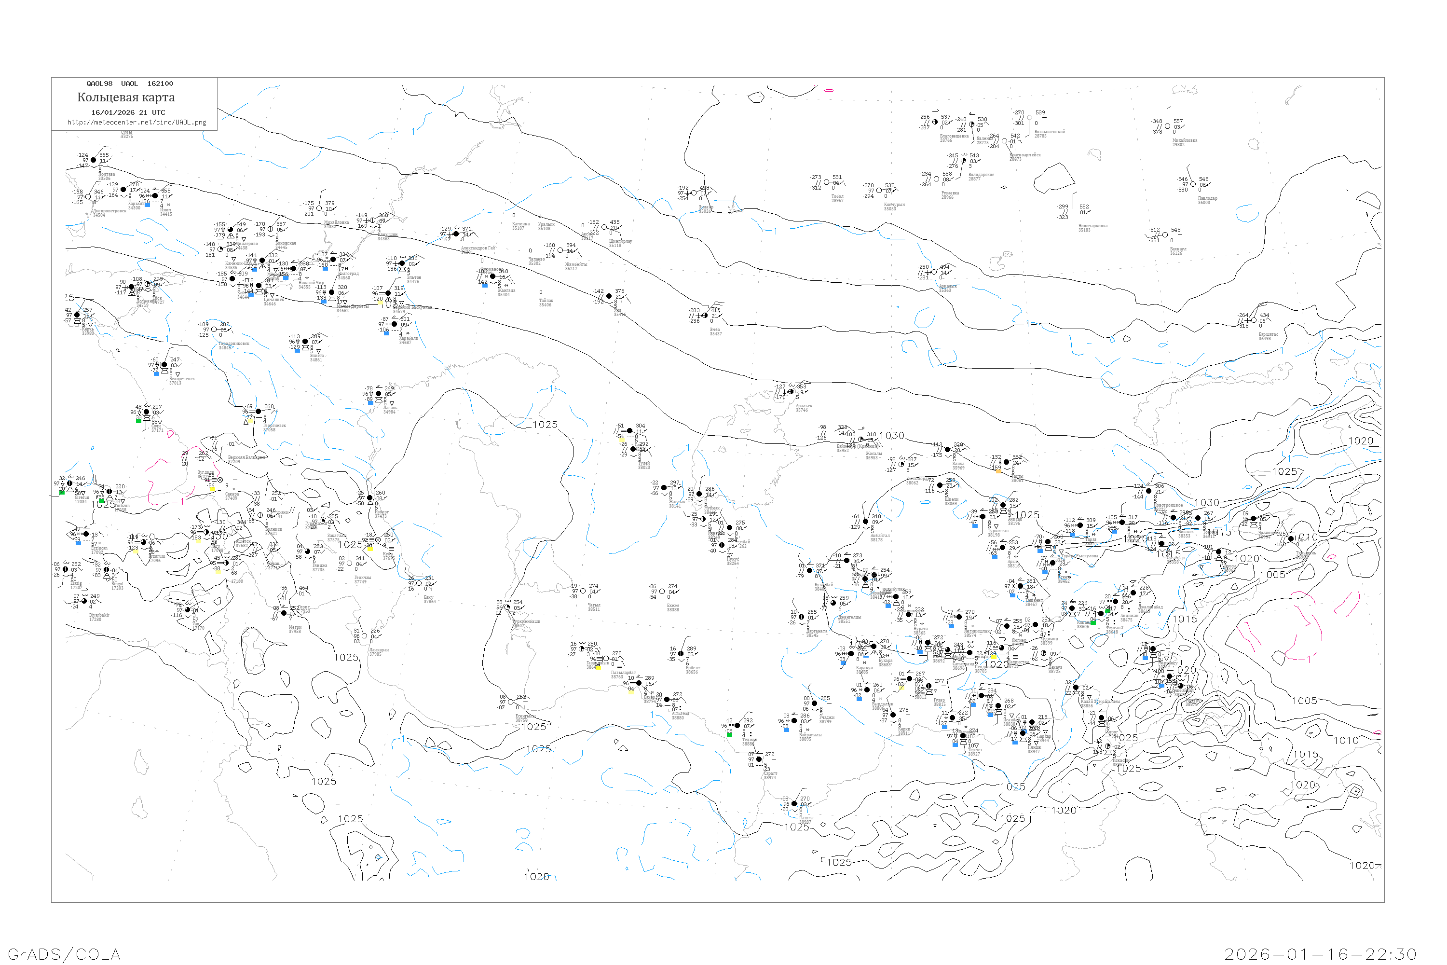Click the Баку station circle symbol

(x=419, y=583)
